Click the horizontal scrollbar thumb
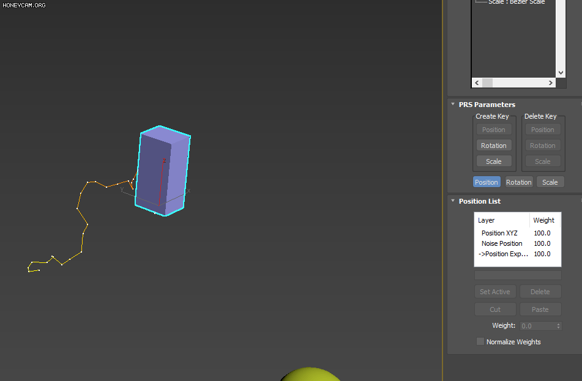Image resolution: width=582 pixels, height=381 pixels. click(x=487, y=83)
